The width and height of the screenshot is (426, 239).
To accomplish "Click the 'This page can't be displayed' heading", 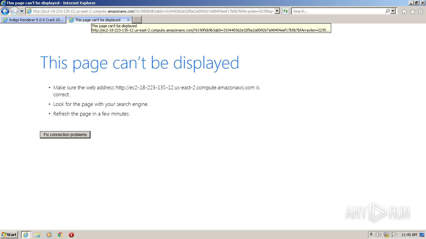I will 139,62.
